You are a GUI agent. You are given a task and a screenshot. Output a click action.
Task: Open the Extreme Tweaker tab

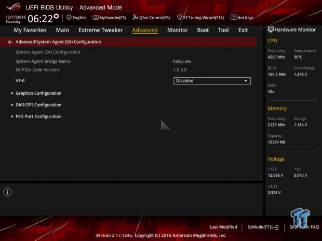(x=101, y=30)
